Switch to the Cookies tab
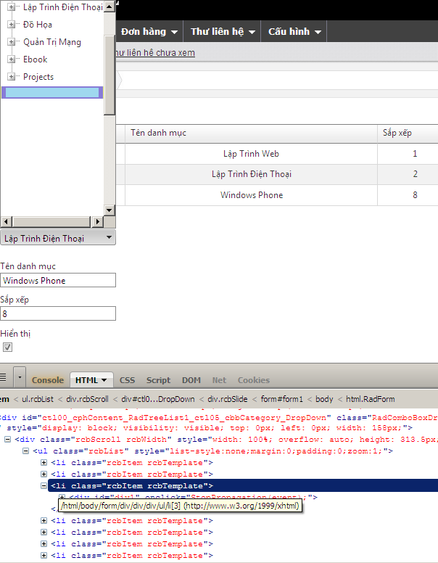The width and height of the screenshot is (438, 563). click(x=254, y=380)
